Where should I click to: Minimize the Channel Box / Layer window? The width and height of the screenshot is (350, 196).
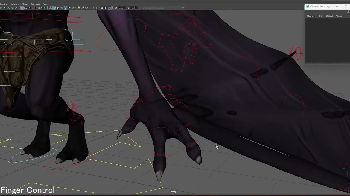coord(337,7)
